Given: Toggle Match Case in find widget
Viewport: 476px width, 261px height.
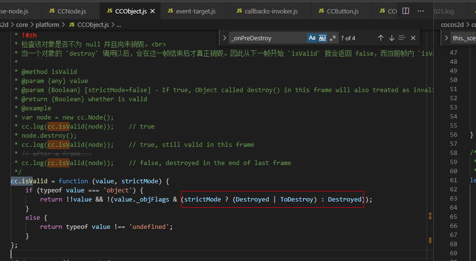Looking at the screenshot, I should pos(312,38).
